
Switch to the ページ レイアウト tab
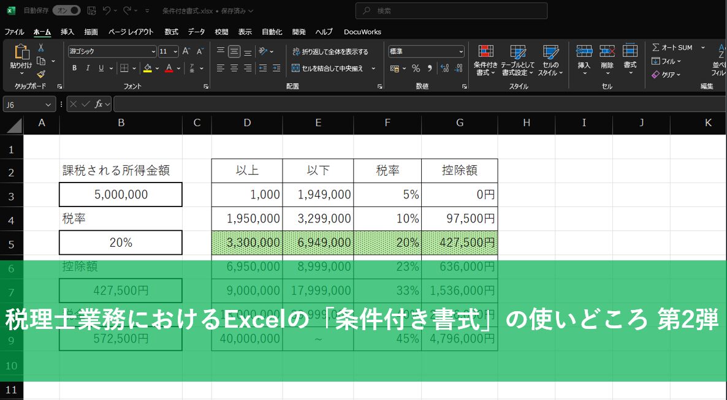(x=131, y=32)
